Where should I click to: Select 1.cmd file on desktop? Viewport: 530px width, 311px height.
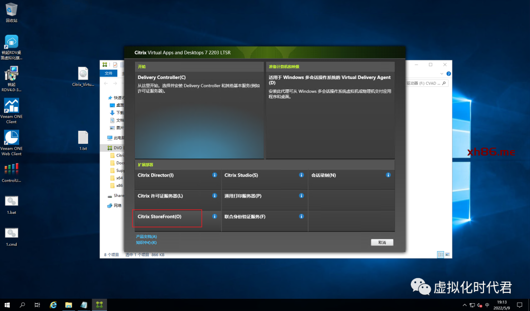coord(11,237)
